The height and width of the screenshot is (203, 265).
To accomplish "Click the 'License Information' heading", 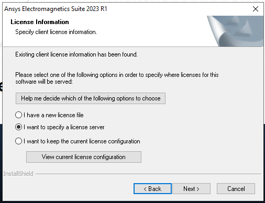I will click(x=40, y=22).
